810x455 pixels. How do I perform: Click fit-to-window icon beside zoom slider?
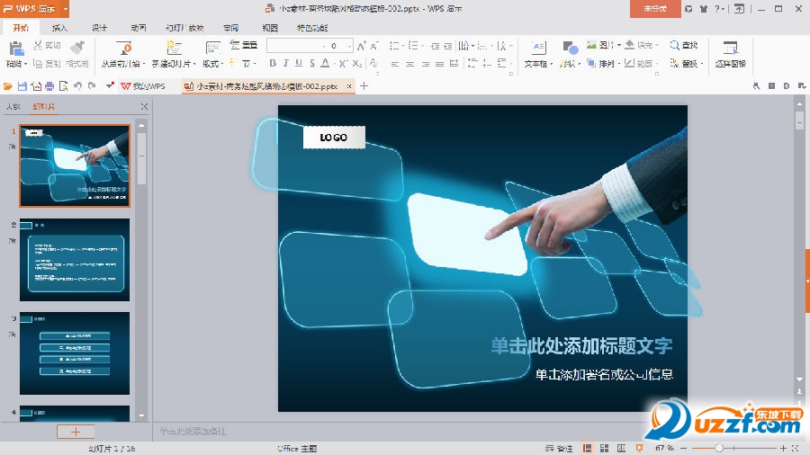pyautogui.click(x=796, y=449)
